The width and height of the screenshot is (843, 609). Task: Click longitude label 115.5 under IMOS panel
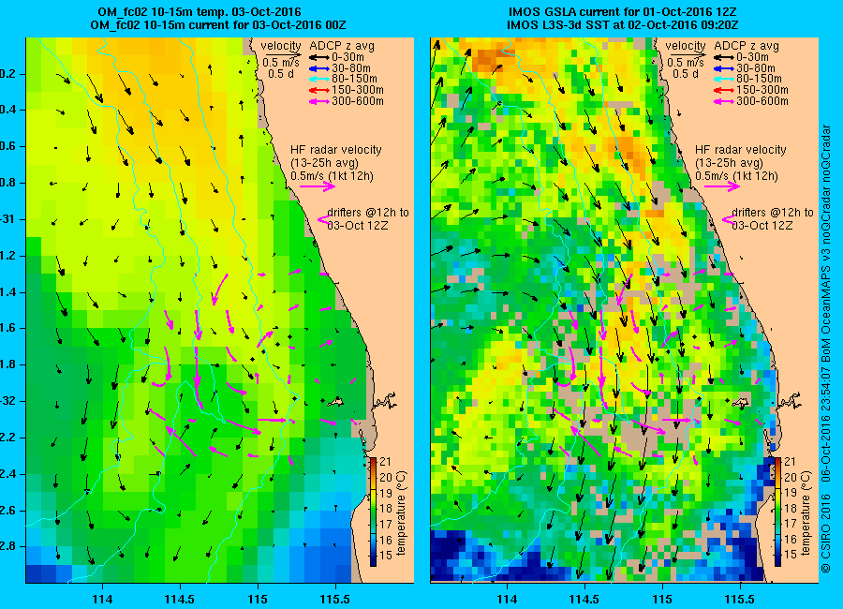[x=740, y=599]
